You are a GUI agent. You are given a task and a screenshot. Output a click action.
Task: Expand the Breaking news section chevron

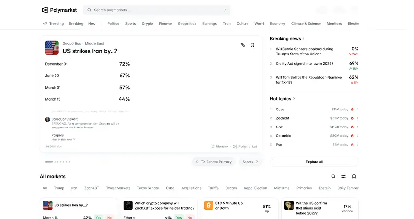click(x=304, y=39)
